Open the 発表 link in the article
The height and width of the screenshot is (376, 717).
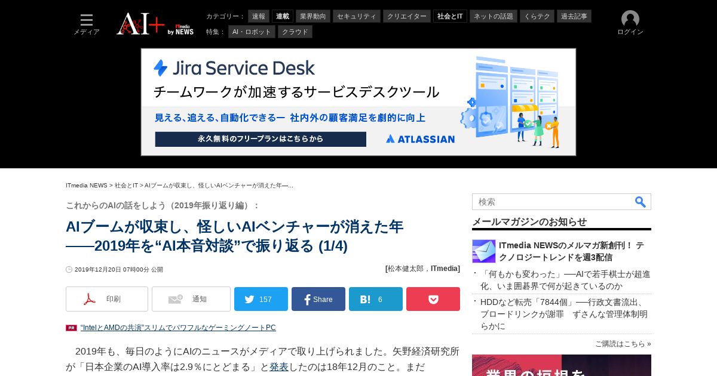[279, 367]
